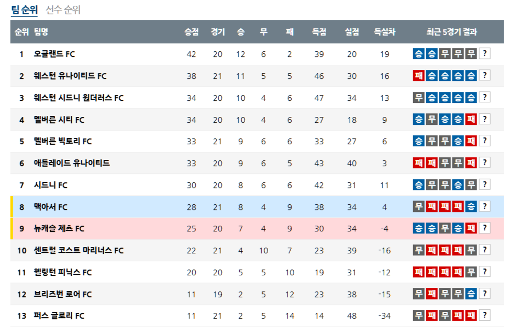This screenshot has width=511, height=327.
Task: Click the 승점 column header
Action: (x=192, y=32)
